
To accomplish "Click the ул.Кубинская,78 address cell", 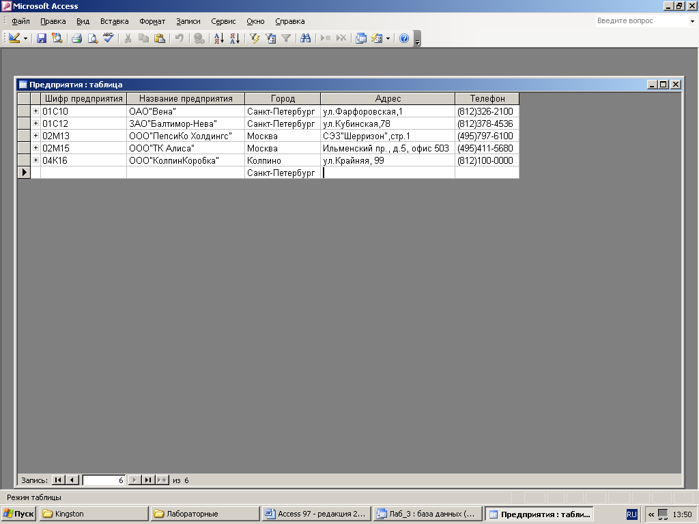I will click(x=388, y=123).
